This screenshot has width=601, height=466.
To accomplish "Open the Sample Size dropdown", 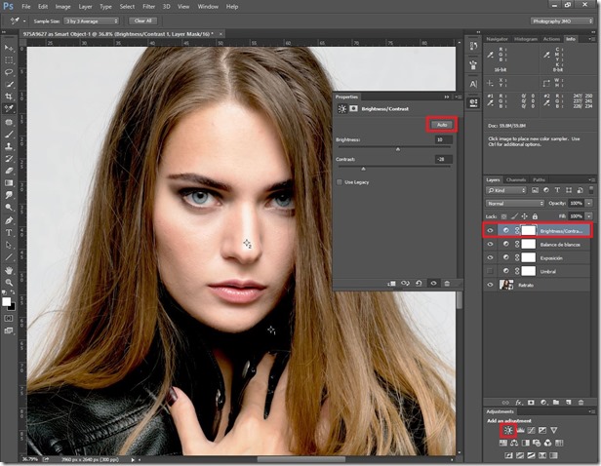I will pyautogui.click(x=92, y=21).
